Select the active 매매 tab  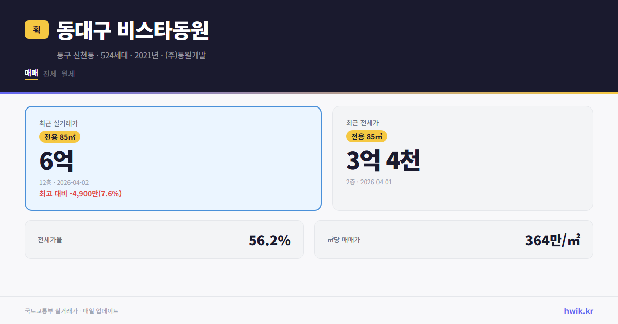coord(30,74)
